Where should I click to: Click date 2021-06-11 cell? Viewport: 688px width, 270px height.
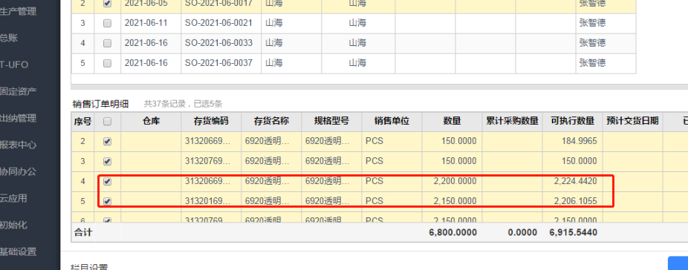(x=151, y=23)
